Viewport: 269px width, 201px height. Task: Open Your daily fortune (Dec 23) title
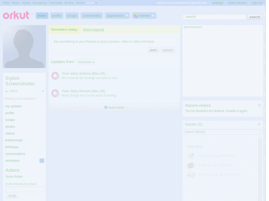pyautogui.click(x=83, y=73)
